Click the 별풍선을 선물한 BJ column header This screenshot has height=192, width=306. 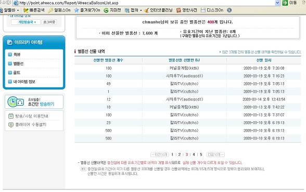tap(184, 60)
